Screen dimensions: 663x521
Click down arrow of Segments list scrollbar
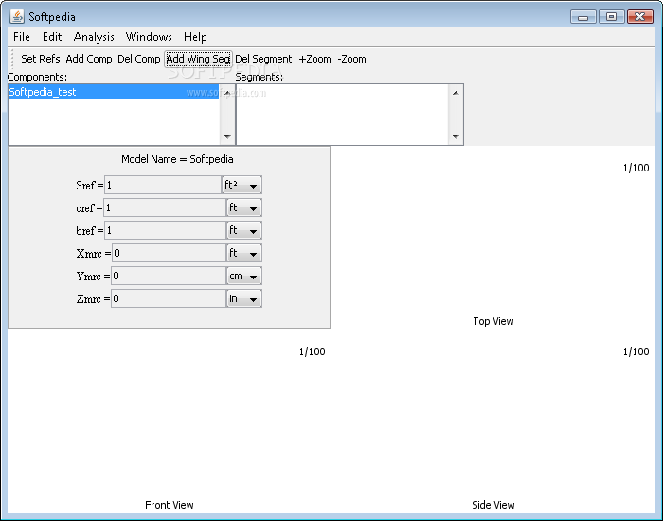(x=456, y=136)
